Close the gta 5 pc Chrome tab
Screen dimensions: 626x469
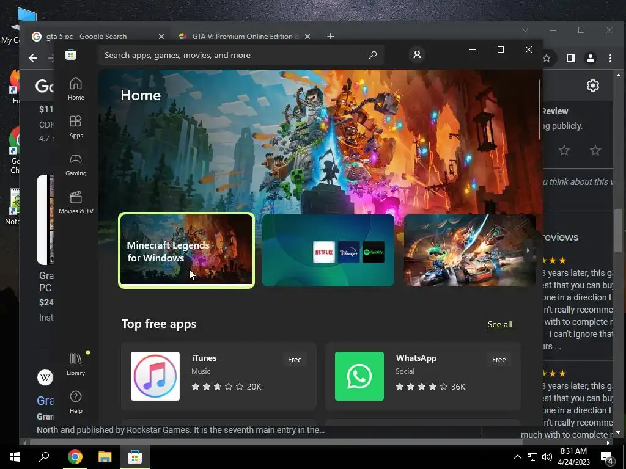coord(161,36)
